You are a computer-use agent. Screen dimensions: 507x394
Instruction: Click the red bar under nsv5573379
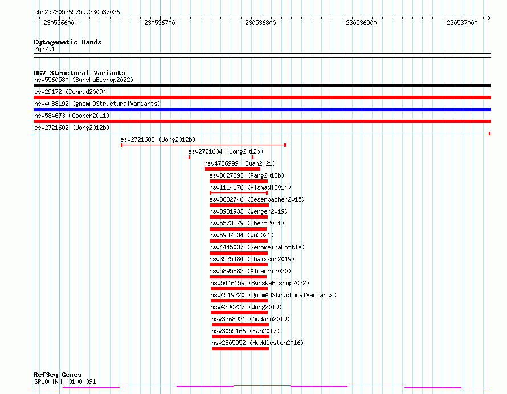click(x=238, y=229)
